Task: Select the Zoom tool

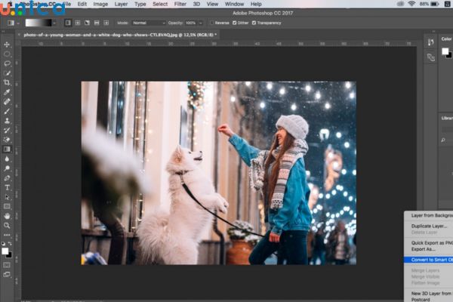Action: coord(7,226)
